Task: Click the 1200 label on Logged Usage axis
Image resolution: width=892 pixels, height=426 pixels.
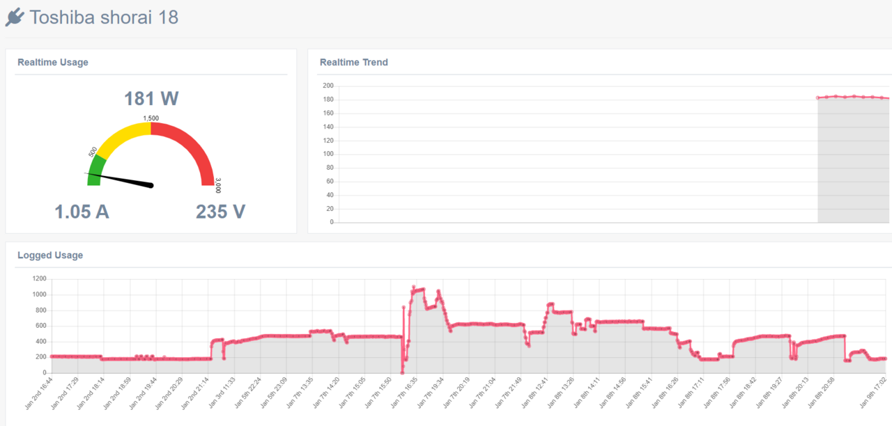Action: 40,278
